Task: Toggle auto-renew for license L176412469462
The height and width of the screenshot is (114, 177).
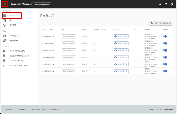Action: tap(165, 43)
